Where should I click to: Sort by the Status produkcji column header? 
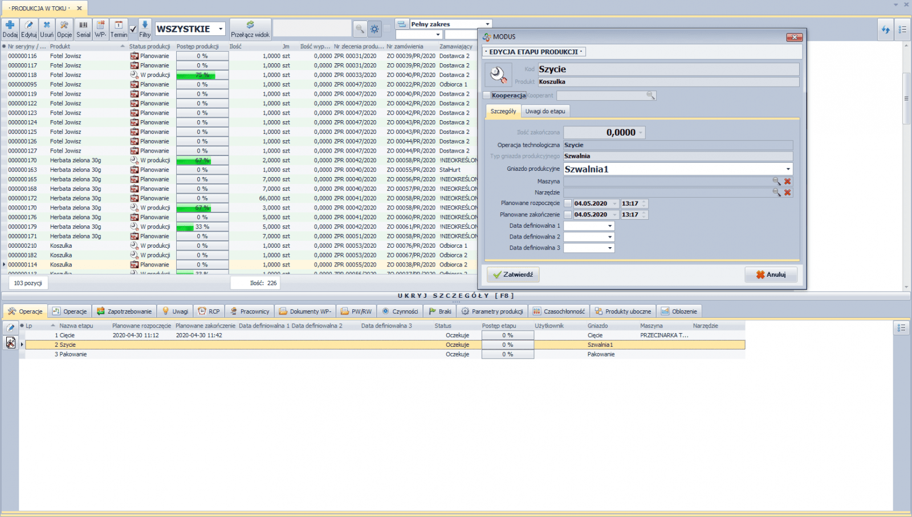[x=149, y=47]
